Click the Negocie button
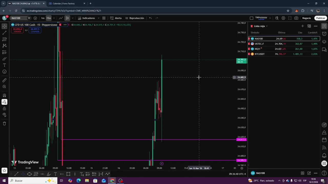This screenshot has height=184, width=328. click(306, 18)
